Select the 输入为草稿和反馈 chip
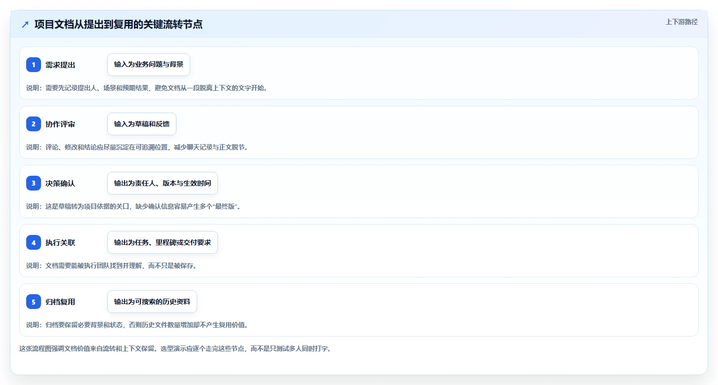The width and height of the screenshot is (718, 385). (142, 124)
